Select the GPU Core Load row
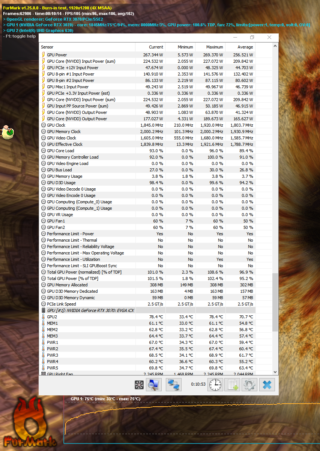Image resolution: width=320 pixels, height=451 pixels. click(147, 151)
